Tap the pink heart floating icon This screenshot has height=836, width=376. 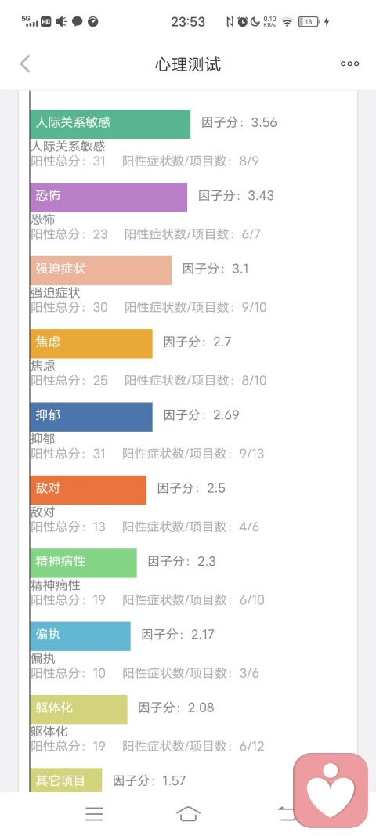[331, 790]
